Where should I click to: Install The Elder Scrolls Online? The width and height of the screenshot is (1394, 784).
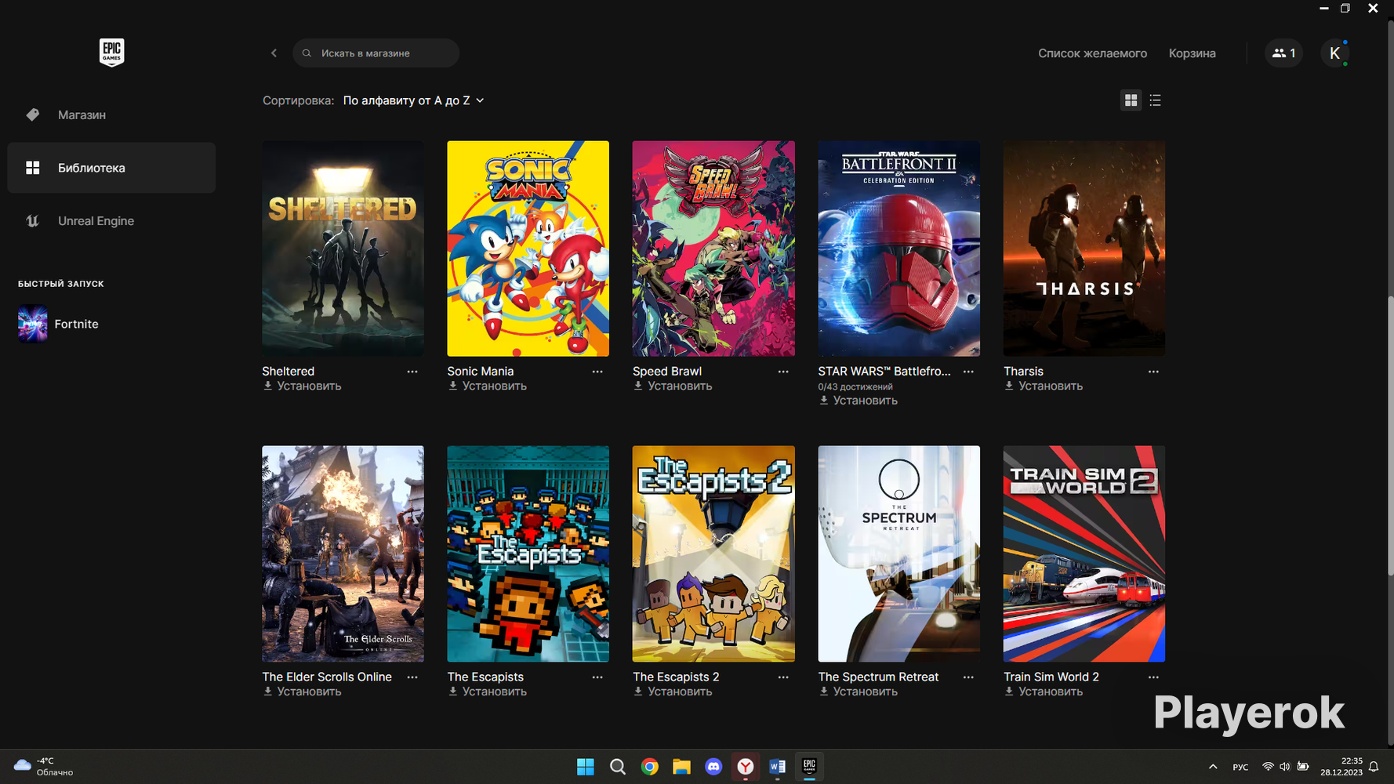click(302, 691)
